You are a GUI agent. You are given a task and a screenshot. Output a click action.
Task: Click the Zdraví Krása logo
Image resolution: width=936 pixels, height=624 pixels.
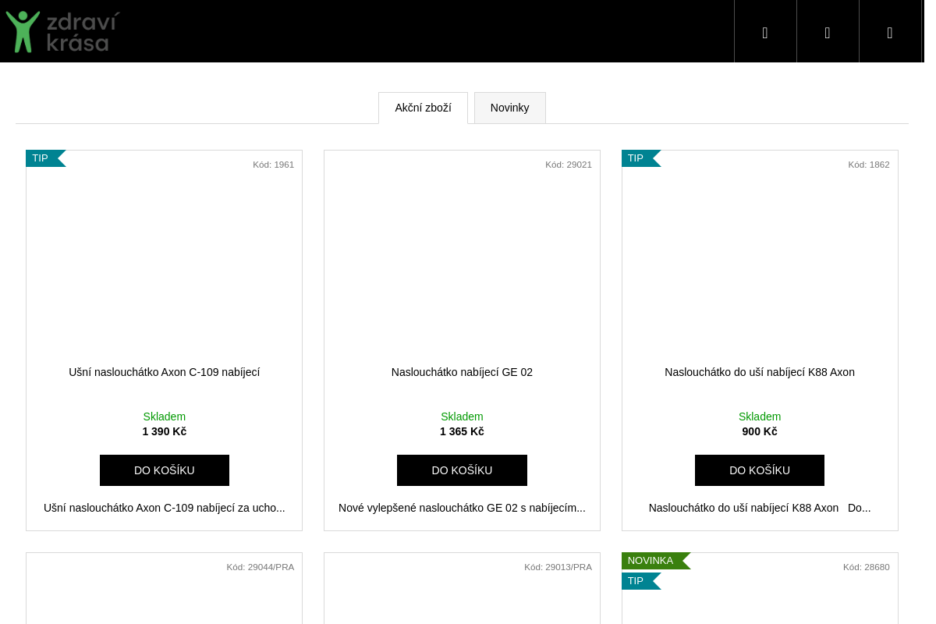pos(62,31)
